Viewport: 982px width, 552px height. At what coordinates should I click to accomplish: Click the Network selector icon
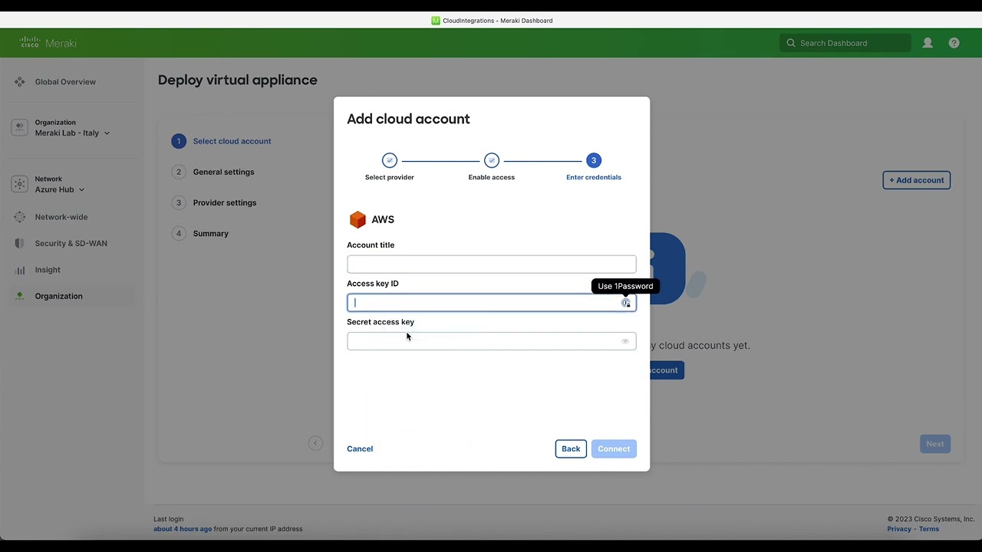click(19, 184)
